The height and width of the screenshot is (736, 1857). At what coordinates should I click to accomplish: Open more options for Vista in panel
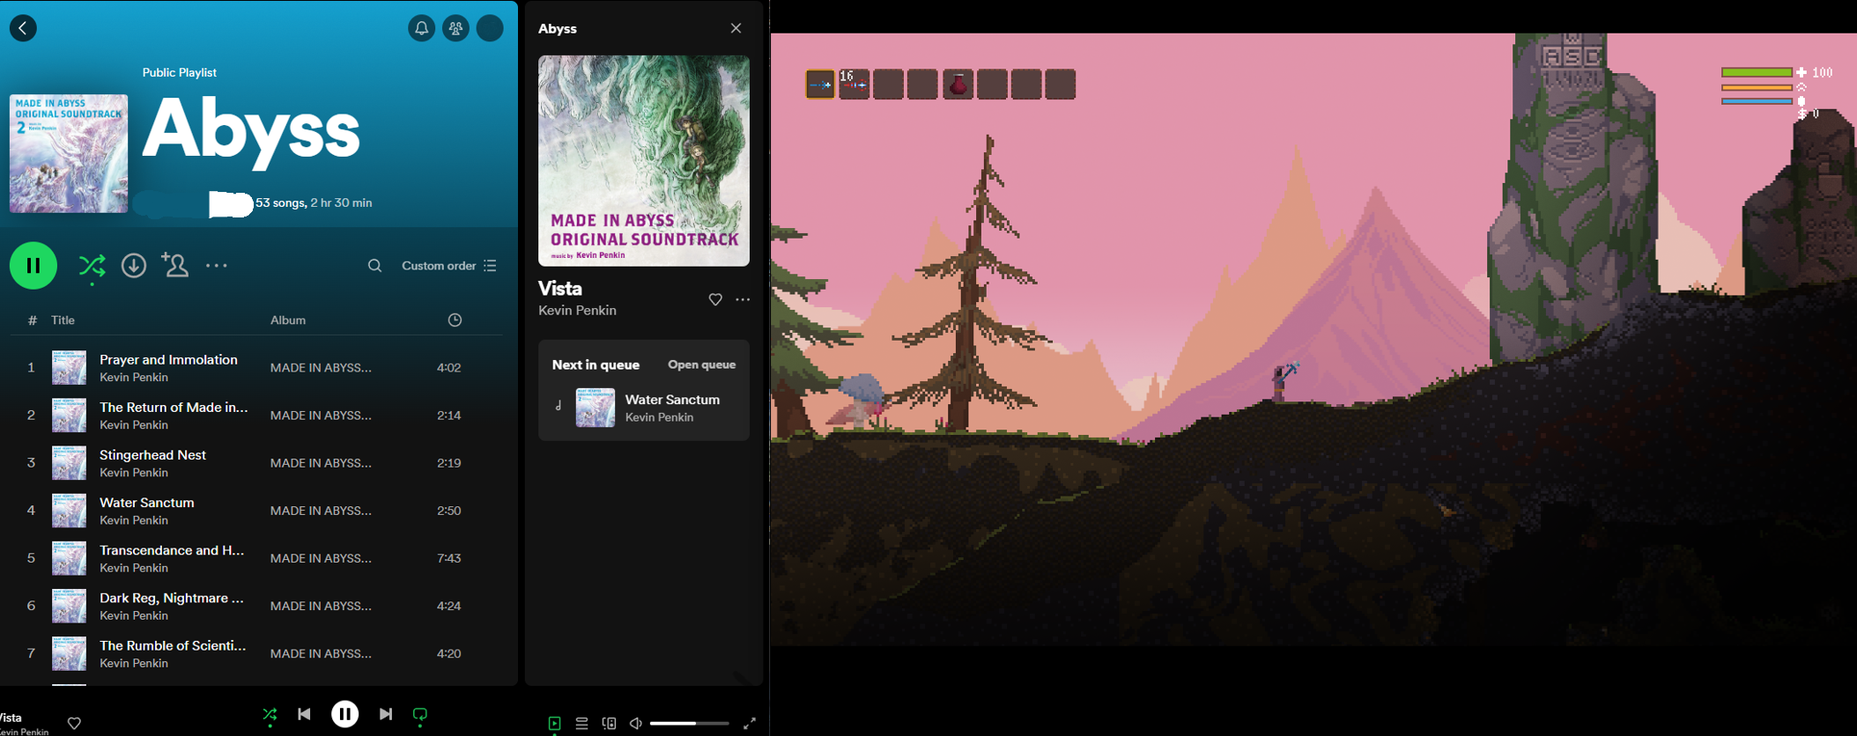tap(743, 299)
